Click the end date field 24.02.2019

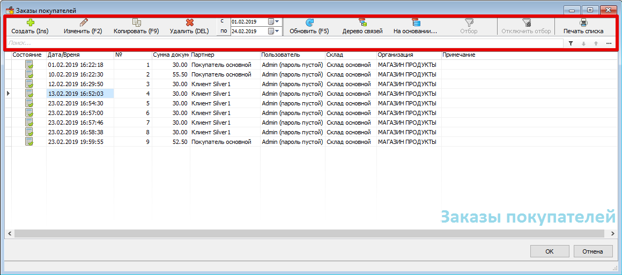(249, 31)
